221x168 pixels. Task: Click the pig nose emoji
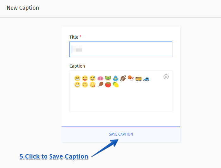pos(100,78)
